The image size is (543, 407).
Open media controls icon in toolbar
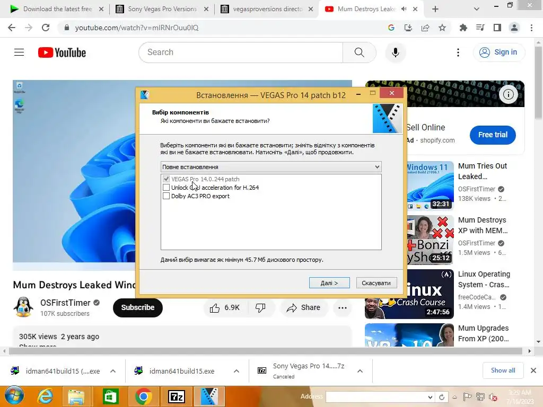(480, 28)
